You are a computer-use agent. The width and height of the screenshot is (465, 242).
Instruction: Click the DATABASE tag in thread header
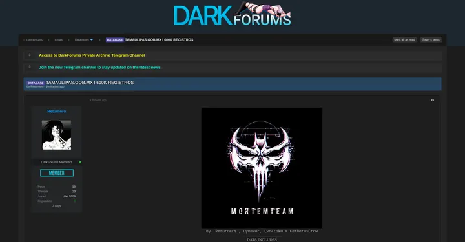(x=36, y=83)
